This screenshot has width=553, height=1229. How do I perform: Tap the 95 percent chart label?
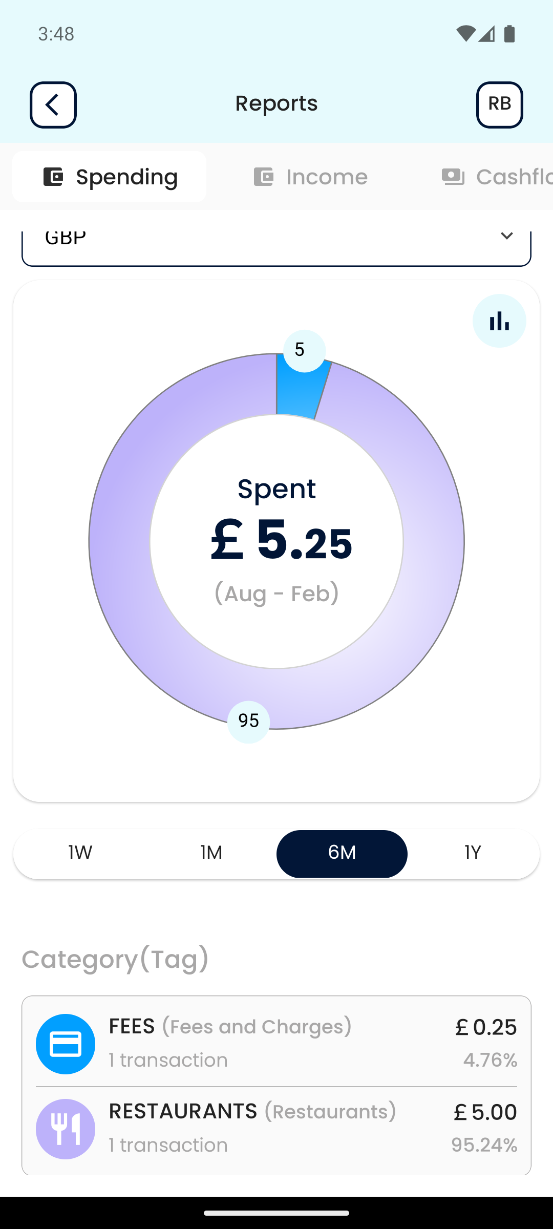[x=248, y=722]
